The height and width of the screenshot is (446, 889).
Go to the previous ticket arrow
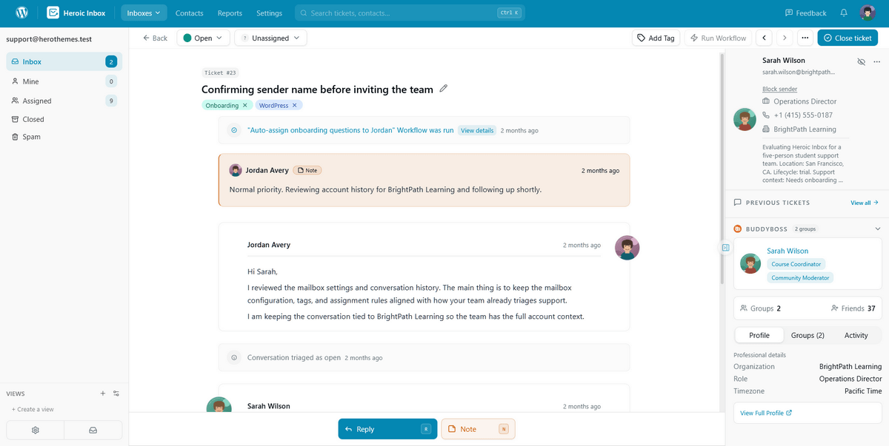[765, 38]
